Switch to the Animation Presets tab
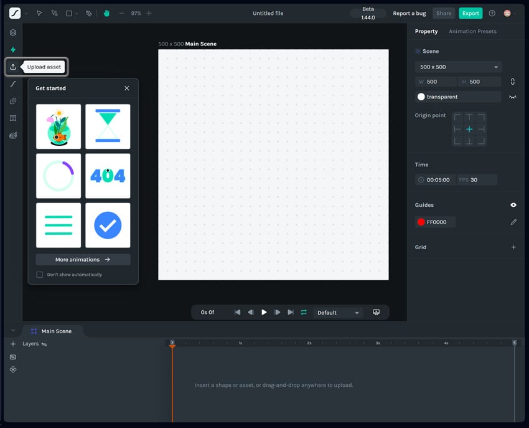This screenshot has width=529, height=428. 472,31
